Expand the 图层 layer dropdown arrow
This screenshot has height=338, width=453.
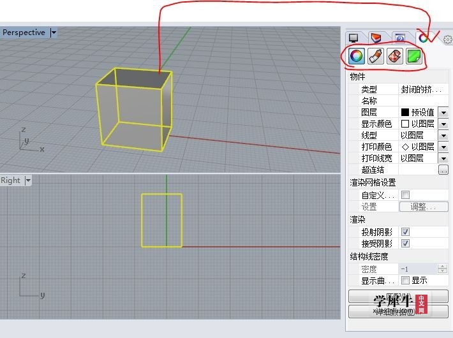[x=443, y=112]
